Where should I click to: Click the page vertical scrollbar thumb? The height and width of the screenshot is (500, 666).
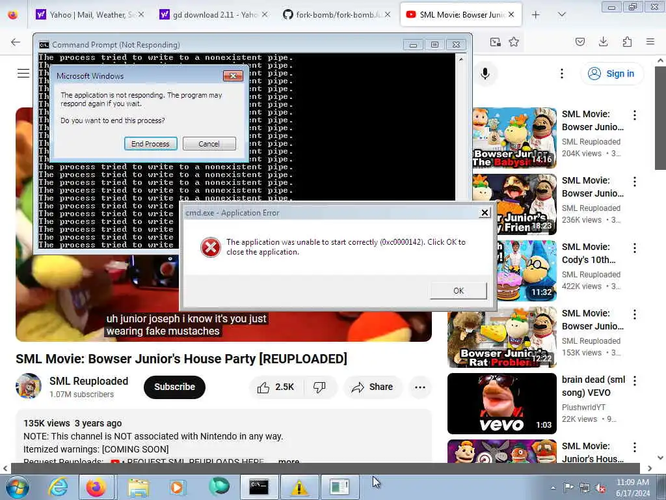pos(660,118)
